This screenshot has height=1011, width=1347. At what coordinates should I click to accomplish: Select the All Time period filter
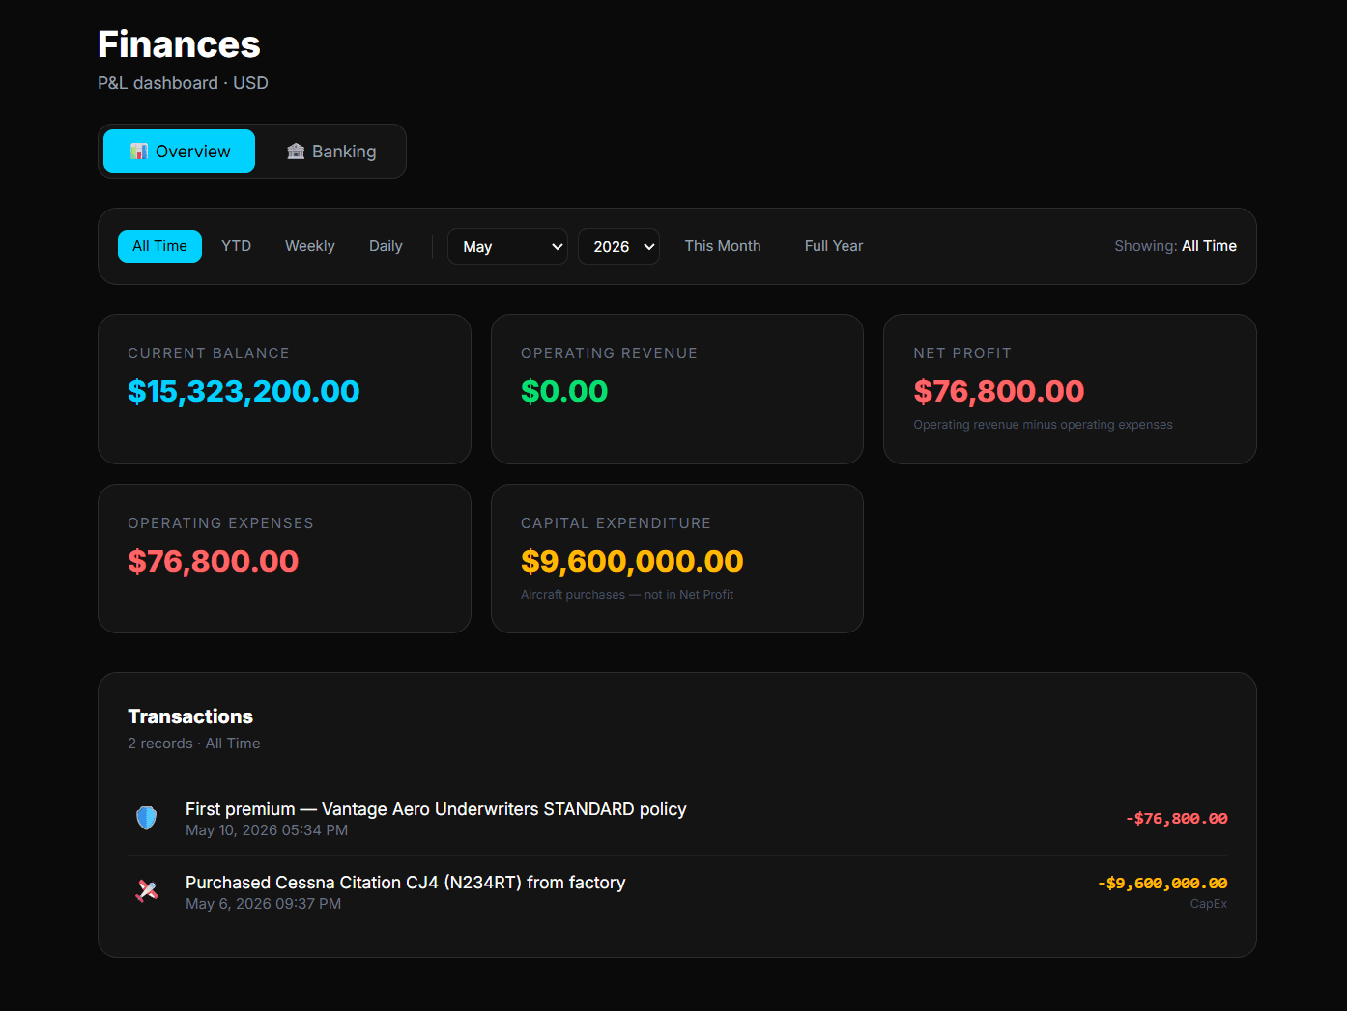(160, 246)
